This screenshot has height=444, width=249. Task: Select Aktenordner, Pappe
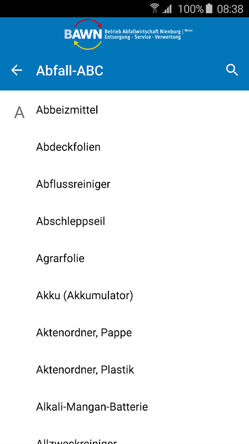pos(124,332)
